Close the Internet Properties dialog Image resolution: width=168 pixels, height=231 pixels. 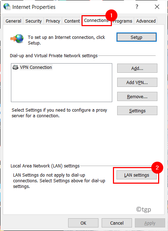click(x=157, y=7)
